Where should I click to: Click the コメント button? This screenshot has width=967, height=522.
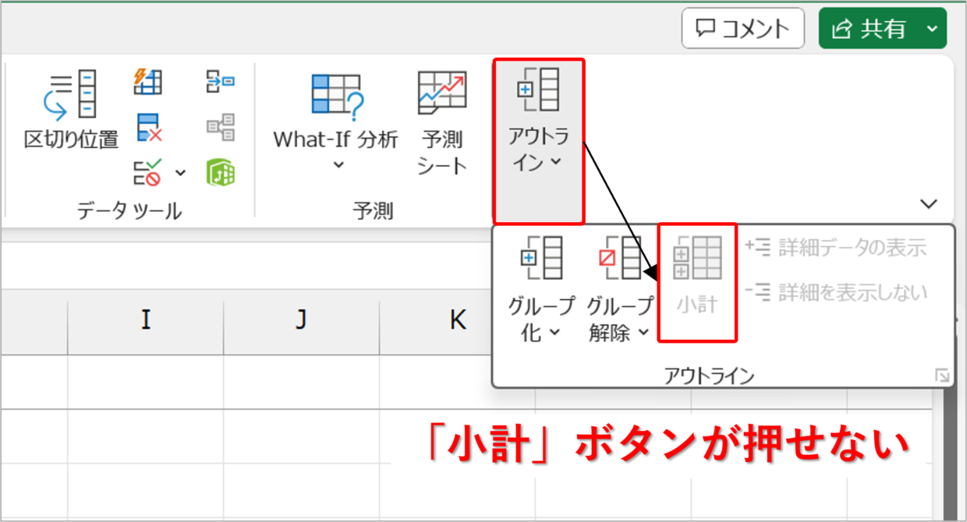click(742, 29)
